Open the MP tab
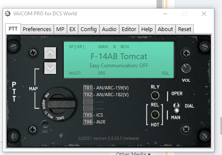Viewport: 222px width, 155px height. 60,29
